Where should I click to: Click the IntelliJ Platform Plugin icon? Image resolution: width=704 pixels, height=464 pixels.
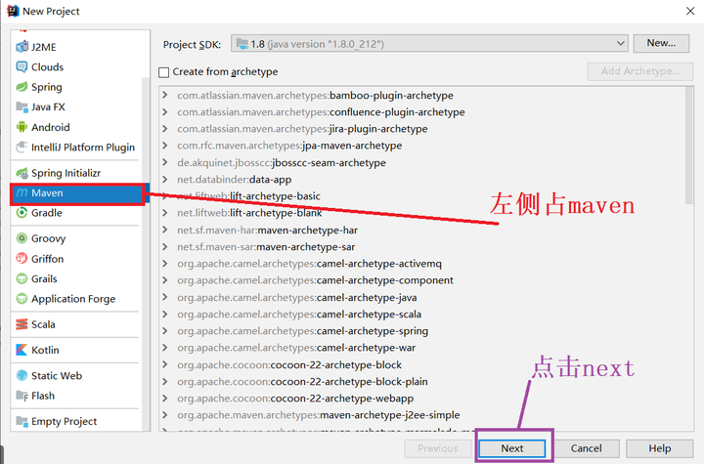click(x=22, y=148)
